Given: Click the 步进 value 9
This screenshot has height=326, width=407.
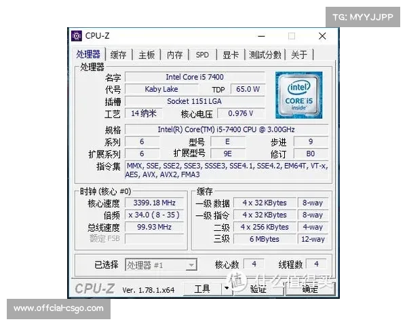Looking at the screenshot, I should pos(311,142).
